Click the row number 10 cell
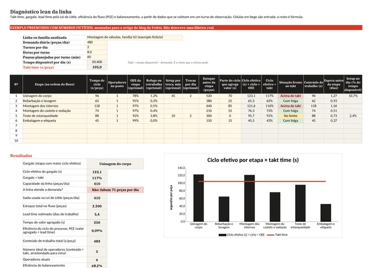The height and width of the screenshot is (268, 372). [x=16, y=141]
